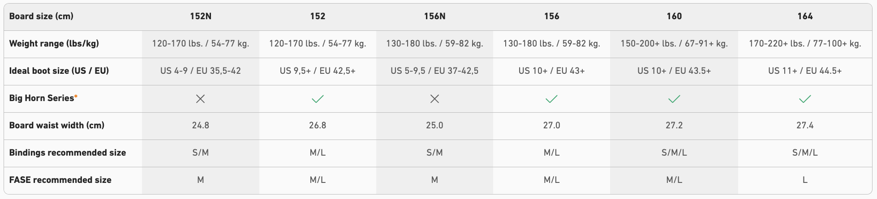This screenshot has width=877, height=199.
Task: Click the Board size (cm) header label
Action: click(x=41, y=17)
